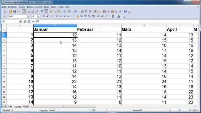Switch to the Tabelle1 sheet tab
The width and height of the screenshot is (201, 113).
[17, 107]
